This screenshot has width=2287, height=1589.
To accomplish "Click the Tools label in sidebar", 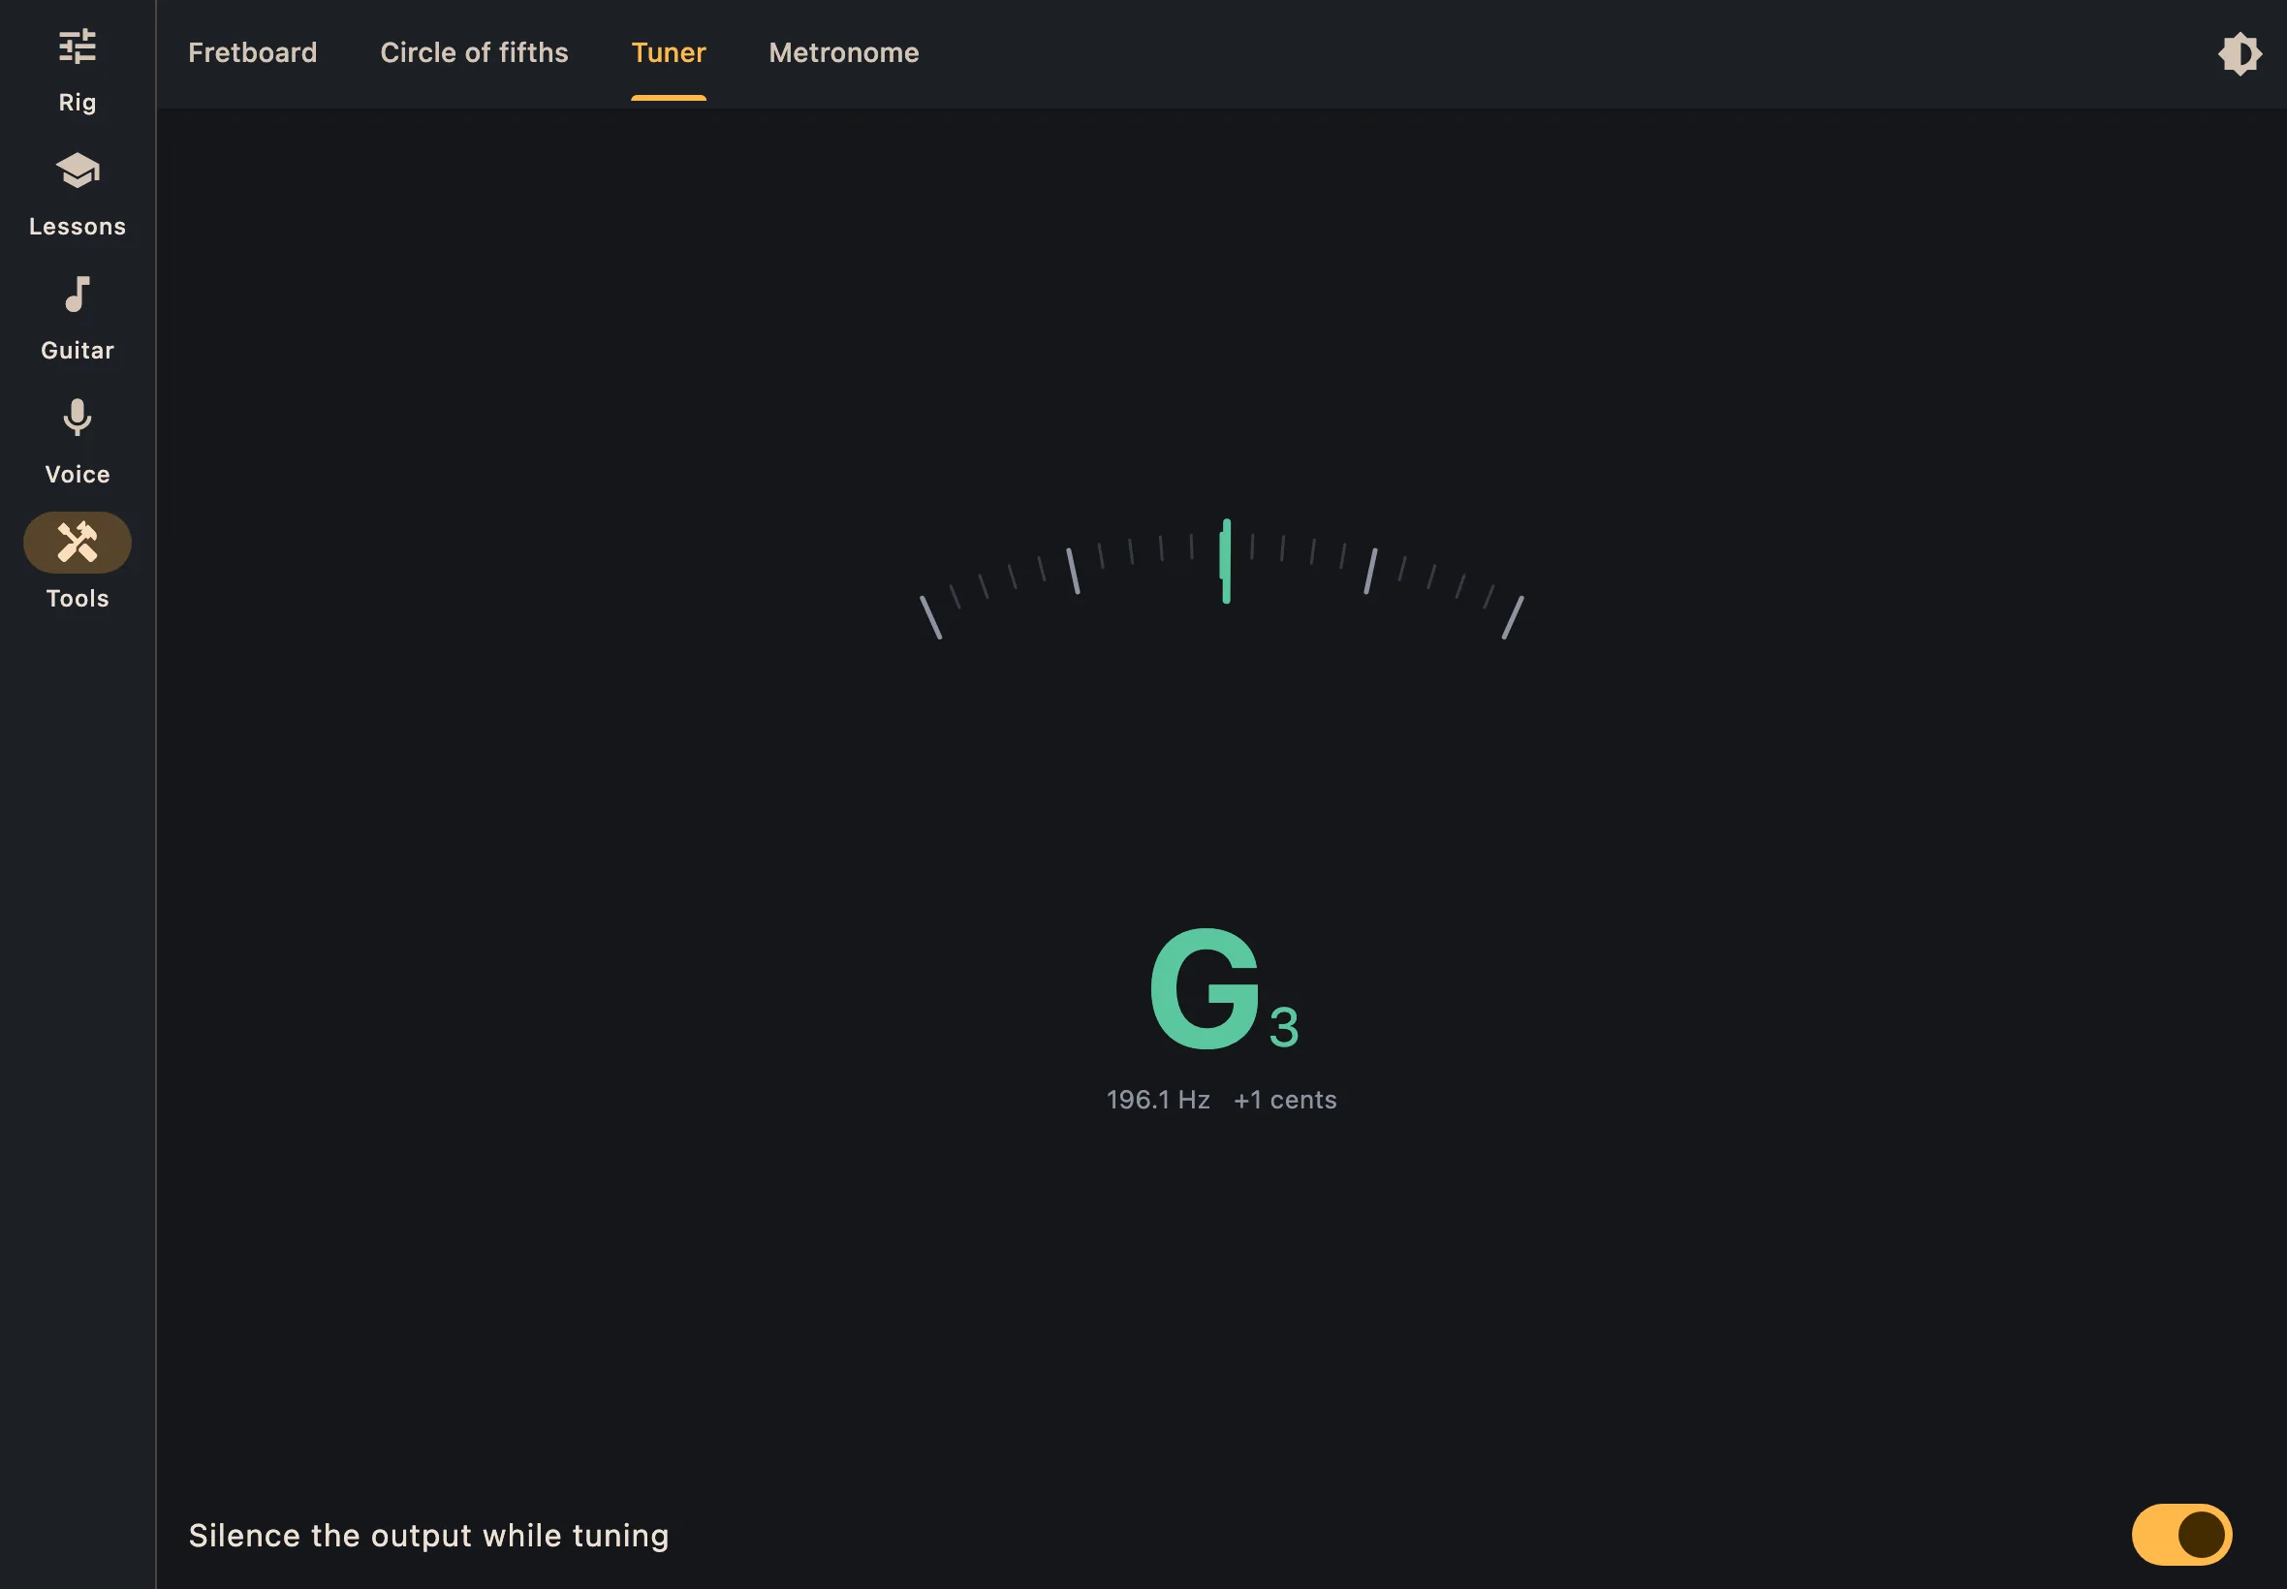I will [78, 599].
